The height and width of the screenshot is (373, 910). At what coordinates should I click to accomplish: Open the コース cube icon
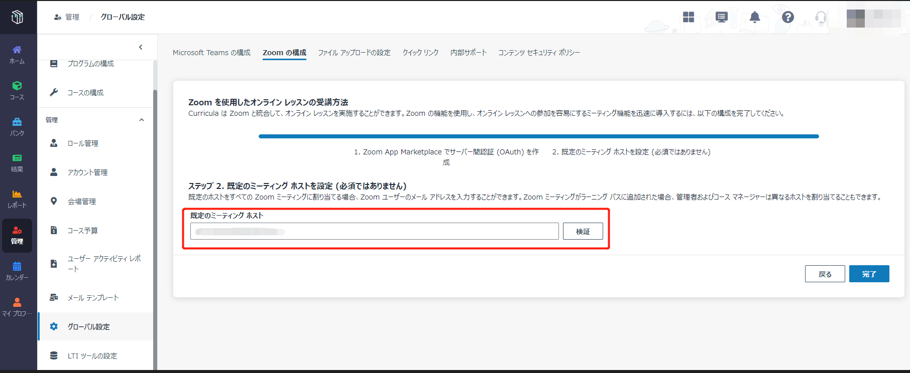(17, 86)
